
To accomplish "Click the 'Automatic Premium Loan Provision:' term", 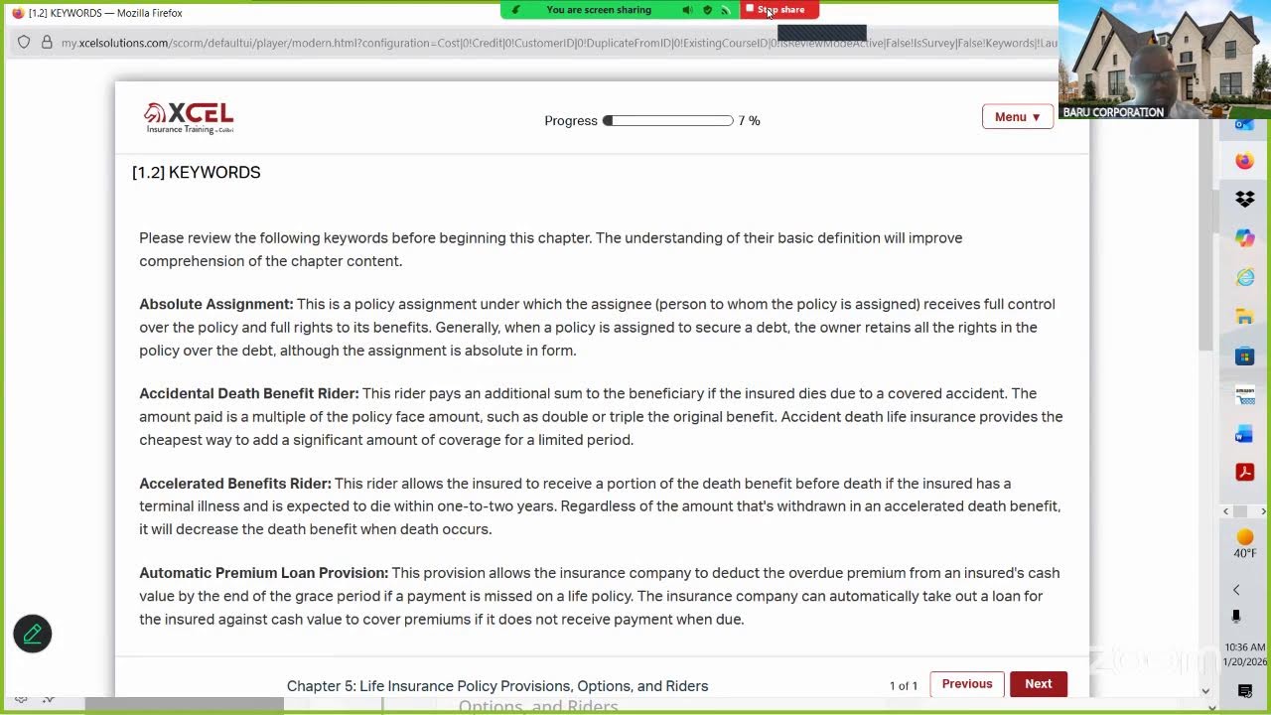I will [264, 573].
